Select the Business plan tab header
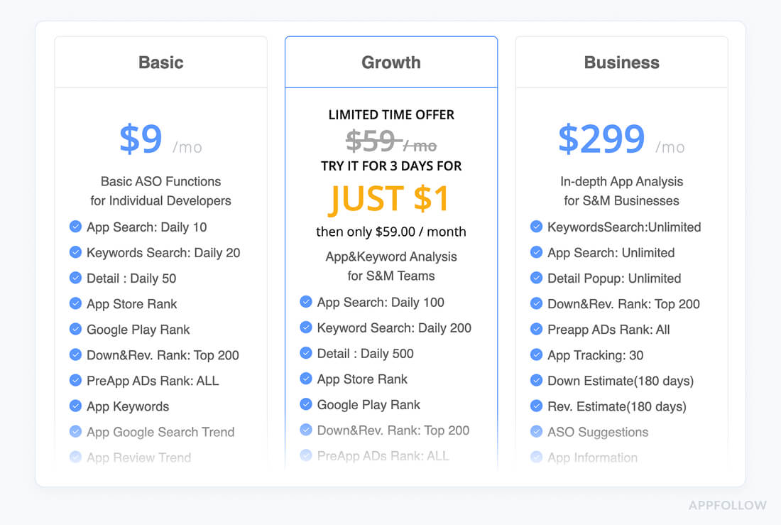 click(x=621, y=63)
